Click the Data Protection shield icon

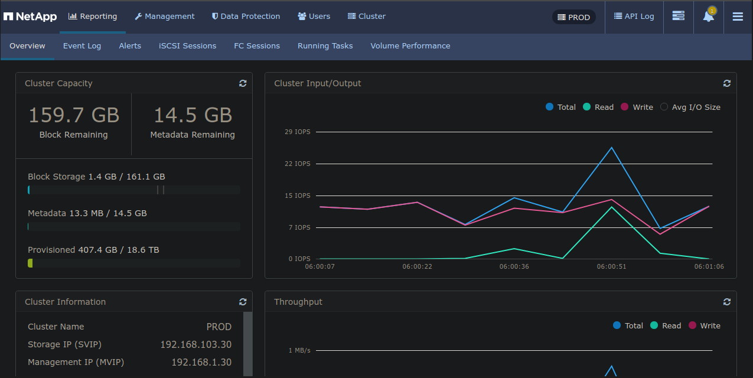pyautogui.click(x=215, y=17)
